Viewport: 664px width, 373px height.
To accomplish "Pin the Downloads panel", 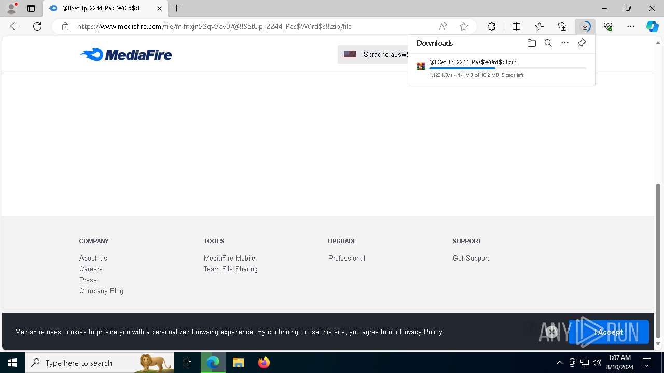I will click(x=582, y=43).
